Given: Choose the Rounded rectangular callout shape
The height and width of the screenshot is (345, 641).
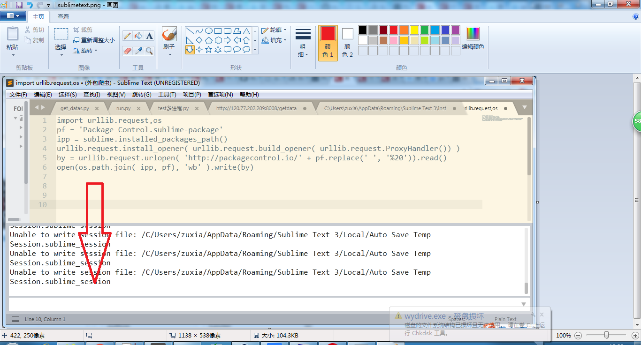Looking at the screenshot, I should 228,50.
